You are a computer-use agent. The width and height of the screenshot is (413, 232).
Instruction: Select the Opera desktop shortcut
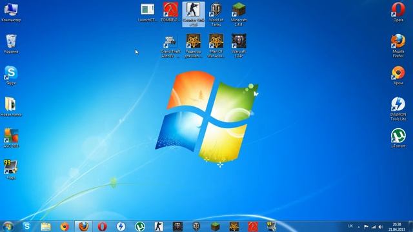pyautogui.click(x=398, y=12)
